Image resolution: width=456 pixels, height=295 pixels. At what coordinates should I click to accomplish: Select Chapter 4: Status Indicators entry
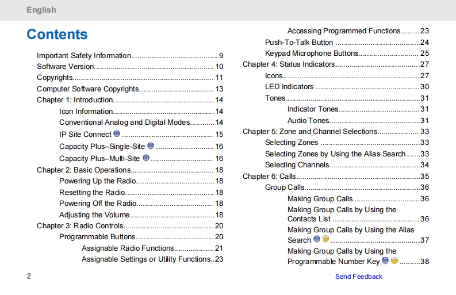point(289,64)
